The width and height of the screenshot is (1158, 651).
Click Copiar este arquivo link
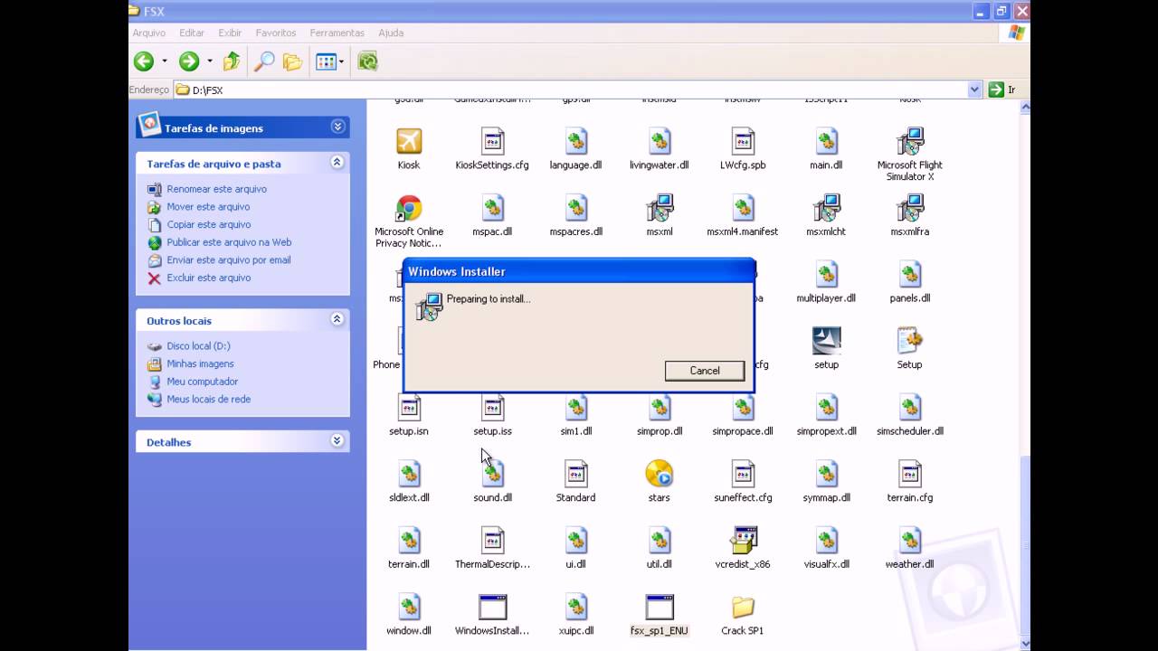click(208, 224)
